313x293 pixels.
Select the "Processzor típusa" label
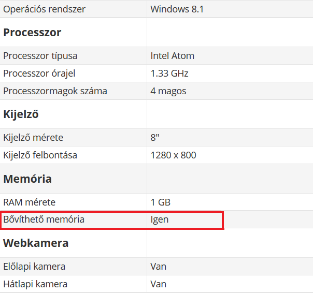tap(40, 56)
